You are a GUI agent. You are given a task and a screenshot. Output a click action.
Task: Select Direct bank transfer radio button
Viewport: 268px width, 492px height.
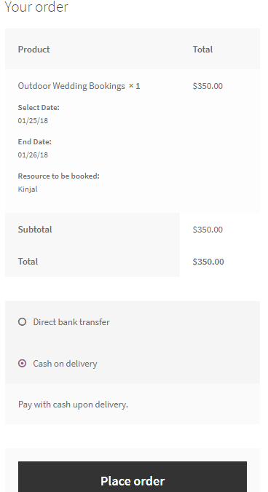tap(23, 322)
